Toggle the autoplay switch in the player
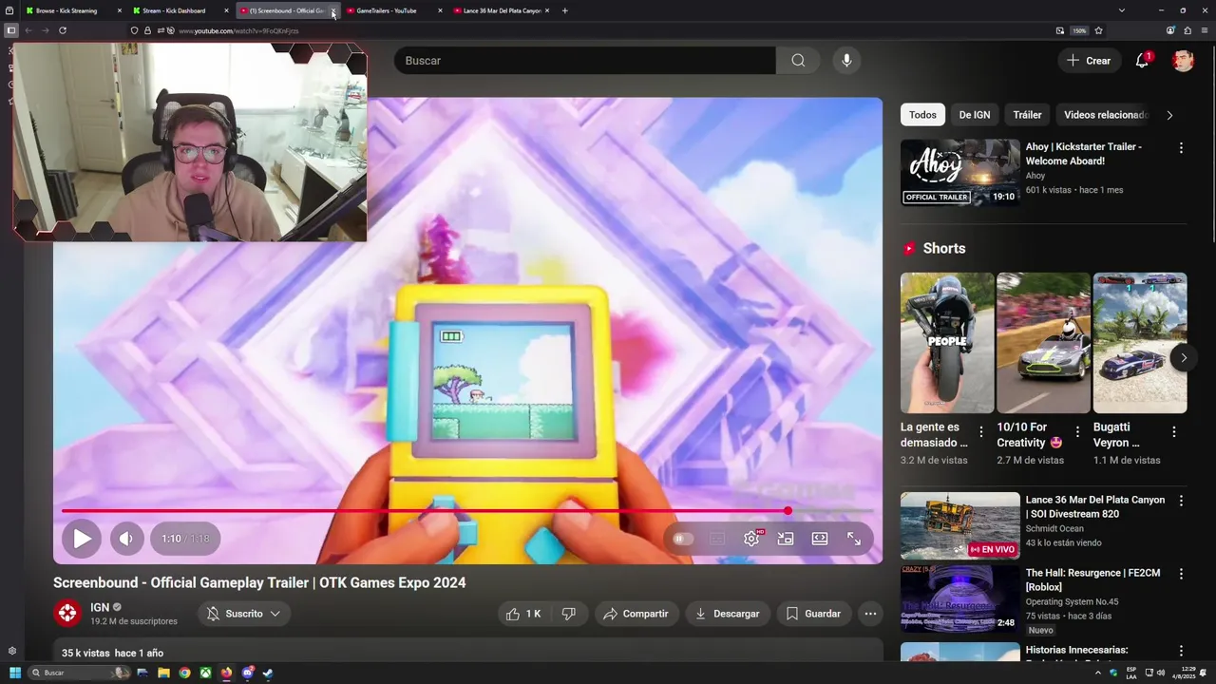The image size is (1216, 684). 683,539
